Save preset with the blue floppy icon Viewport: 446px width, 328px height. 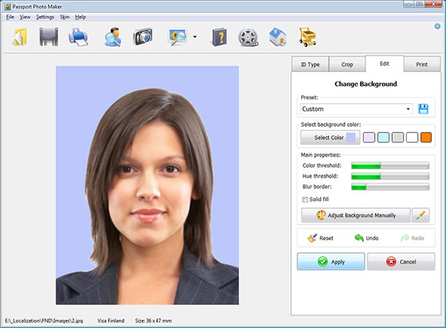pyautogui.click(x=423, y=109)
